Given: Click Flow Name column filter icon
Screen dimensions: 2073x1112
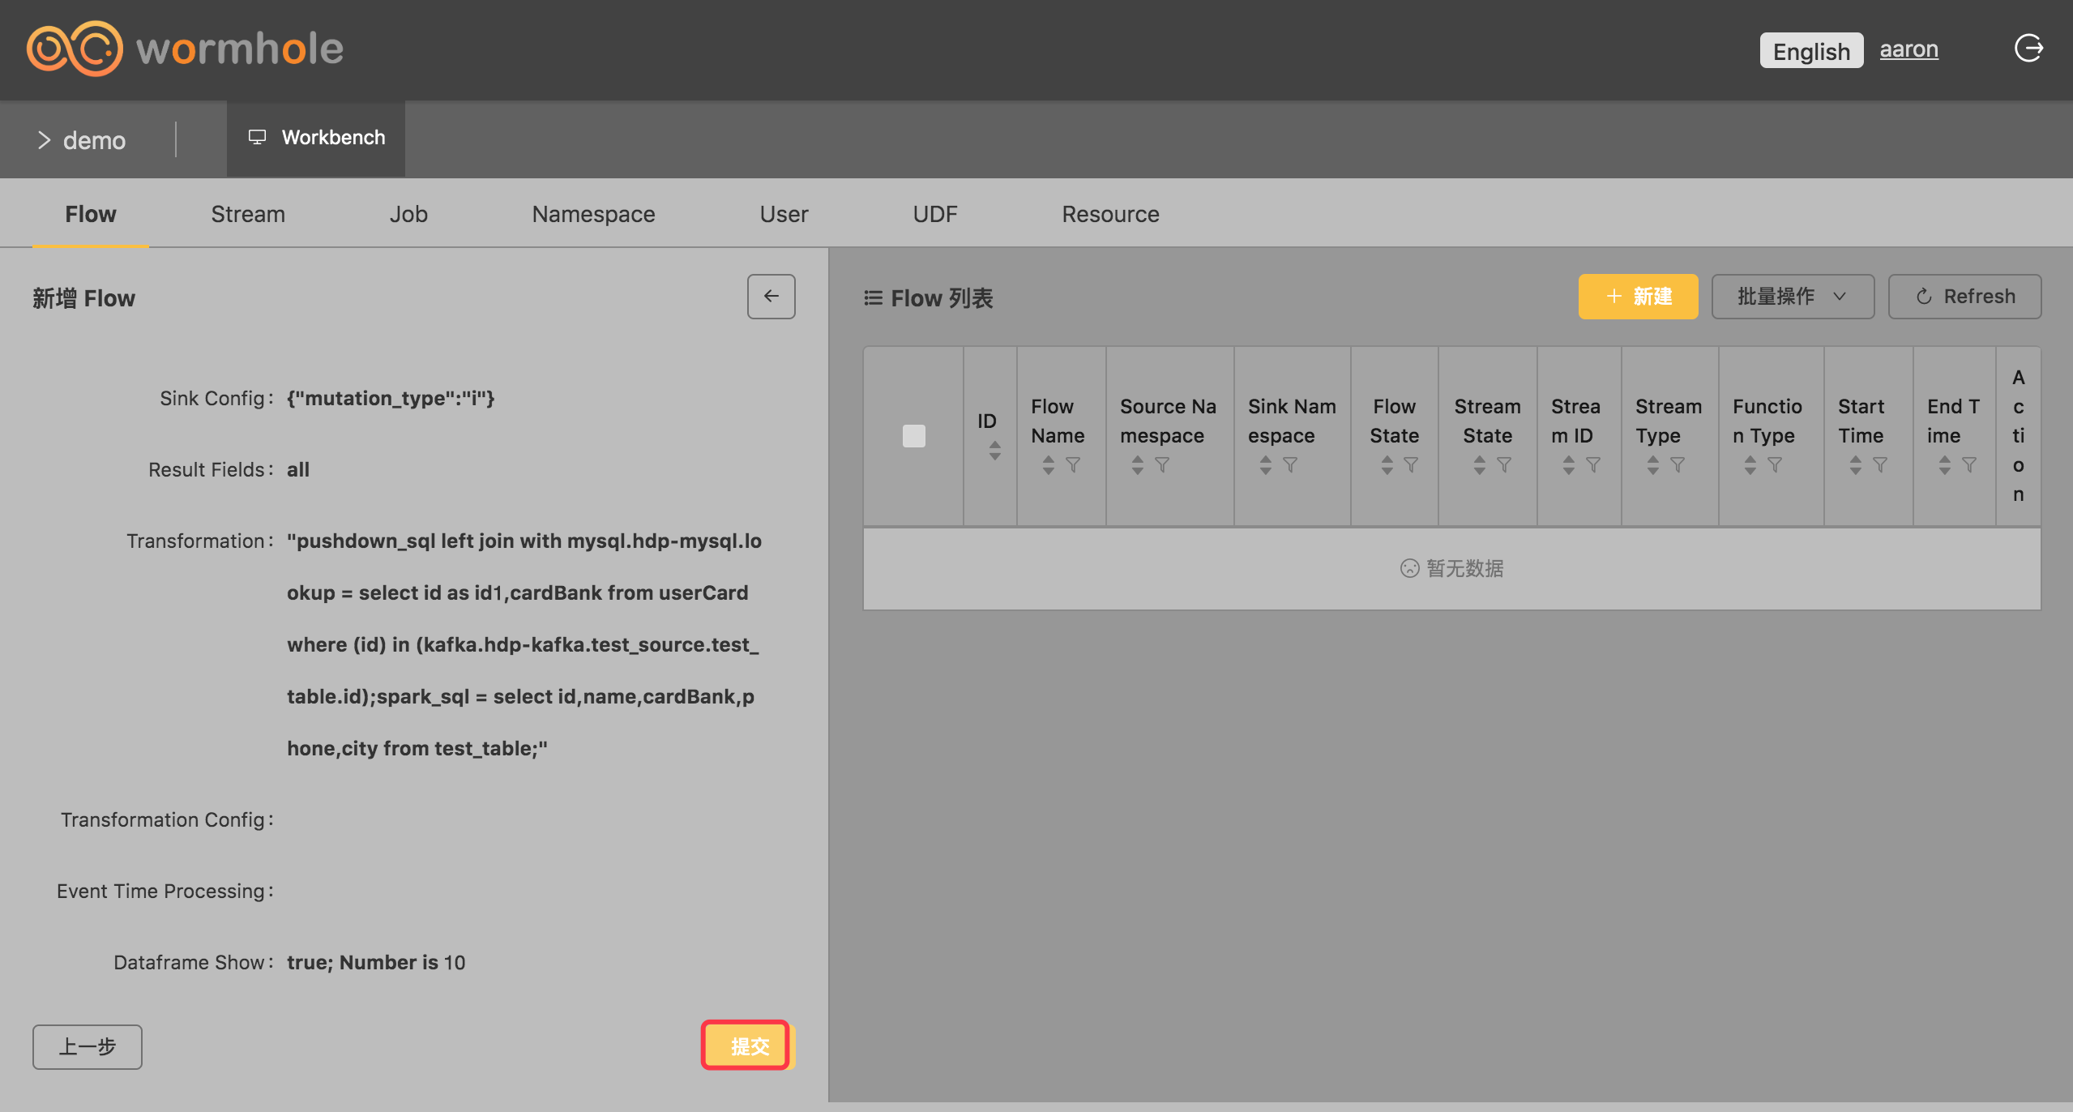Looking at the screenshot, I should point(1073,465).
